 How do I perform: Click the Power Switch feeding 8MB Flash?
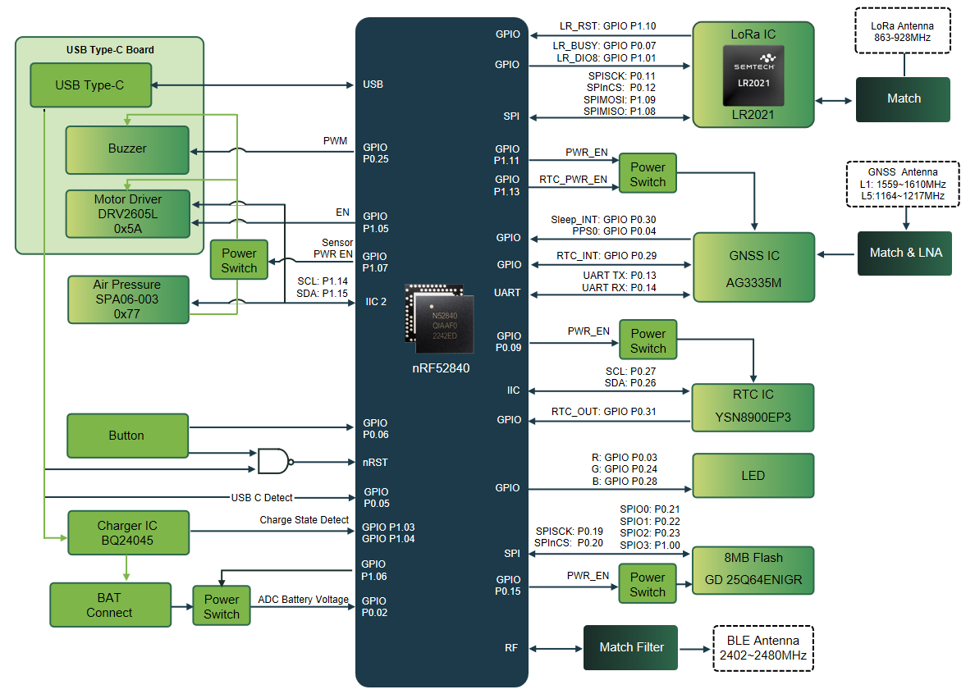tap(648, 583)
